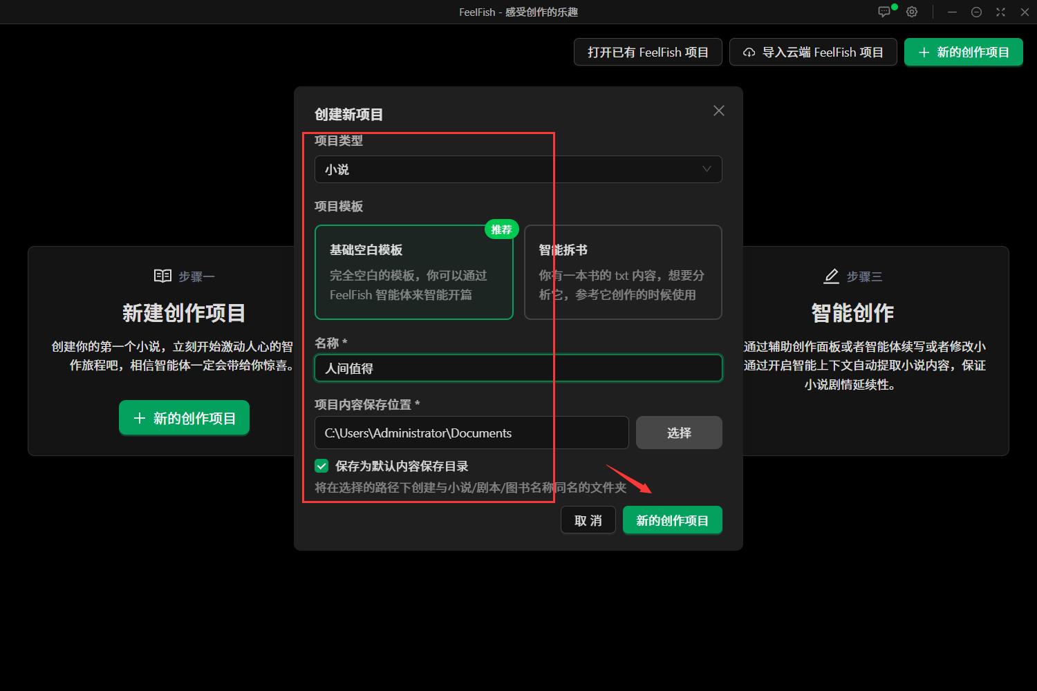Click 取消 in the dialog
The width and height of the screenshot is (1037, 691).
588,520
